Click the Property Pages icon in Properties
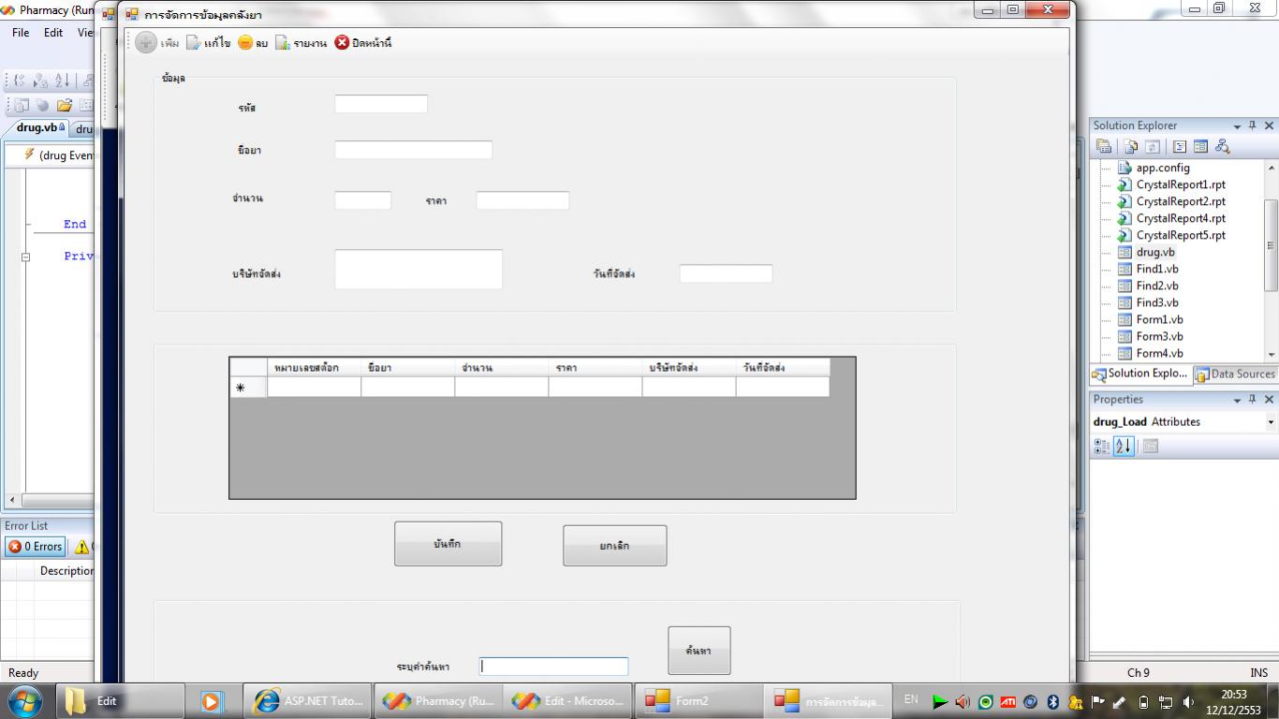 click(x=1151, y=447)
